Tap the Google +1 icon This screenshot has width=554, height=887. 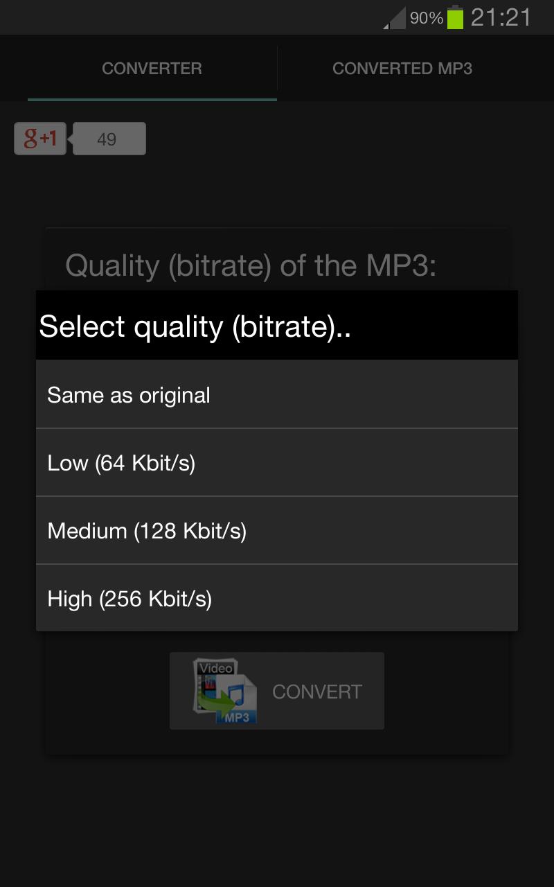40,139
